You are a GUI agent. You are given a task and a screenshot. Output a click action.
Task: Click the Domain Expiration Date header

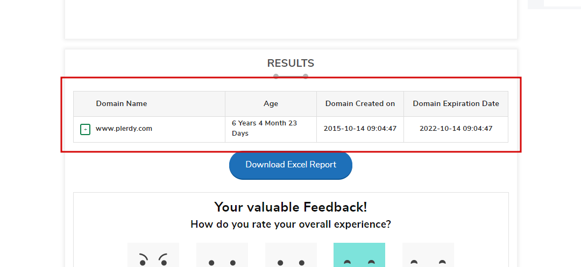[456, 104]
